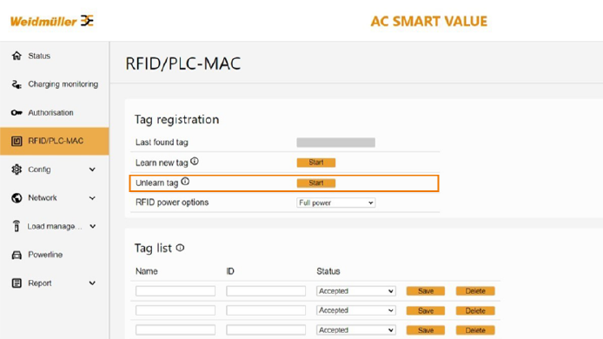This screenshot has width=603, height=339.
Task: Click the 'Last found tag' label
Action: (162, 143)
